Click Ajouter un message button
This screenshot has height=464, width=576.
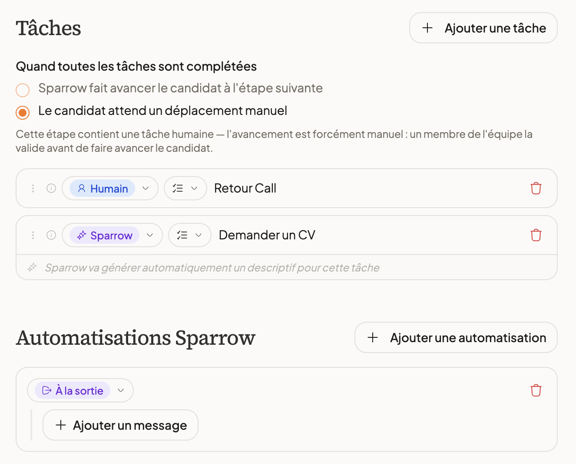coord(121,425)
